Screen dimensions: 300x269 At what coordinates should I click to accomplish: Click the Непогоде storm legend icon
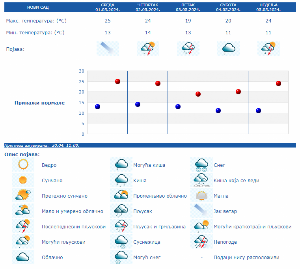pyautogui.click(x=202, y=242)
